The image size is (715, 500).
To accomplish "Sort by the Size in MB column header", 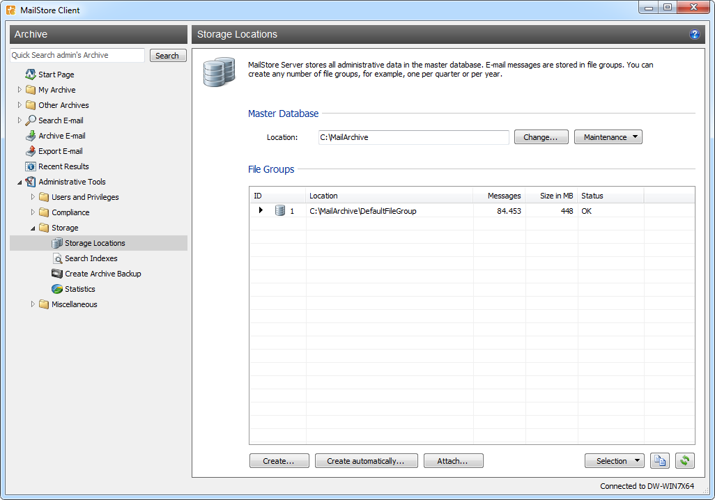I will click(x=551, y=196).
